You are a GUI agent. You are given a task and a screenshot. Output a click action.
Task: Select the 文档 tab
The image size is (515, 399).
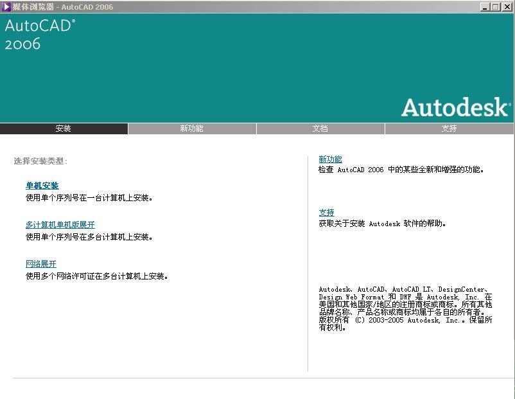click(x=320, y=129)
